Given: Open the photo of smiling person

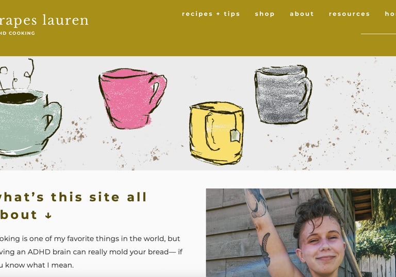Looking at the screenshot, I should (301, 233).
